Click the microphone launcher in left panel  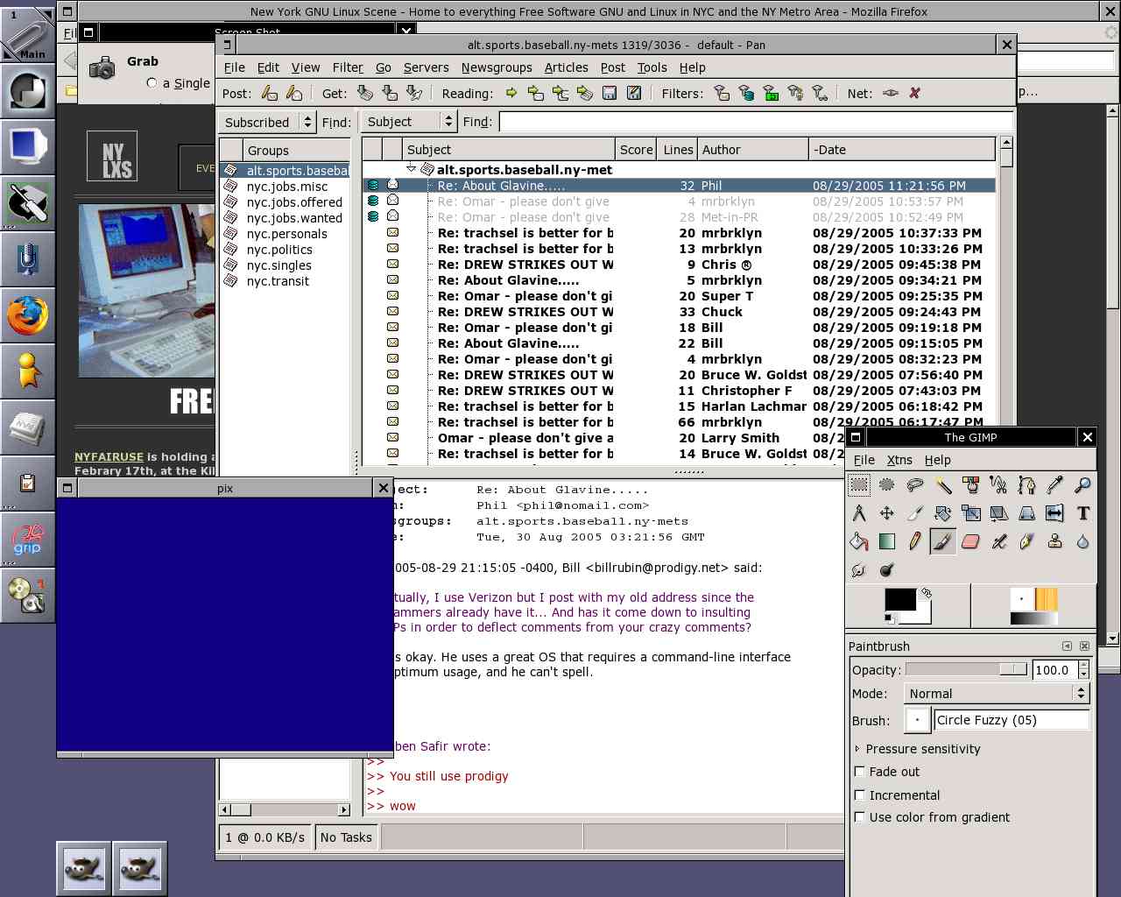28,259
